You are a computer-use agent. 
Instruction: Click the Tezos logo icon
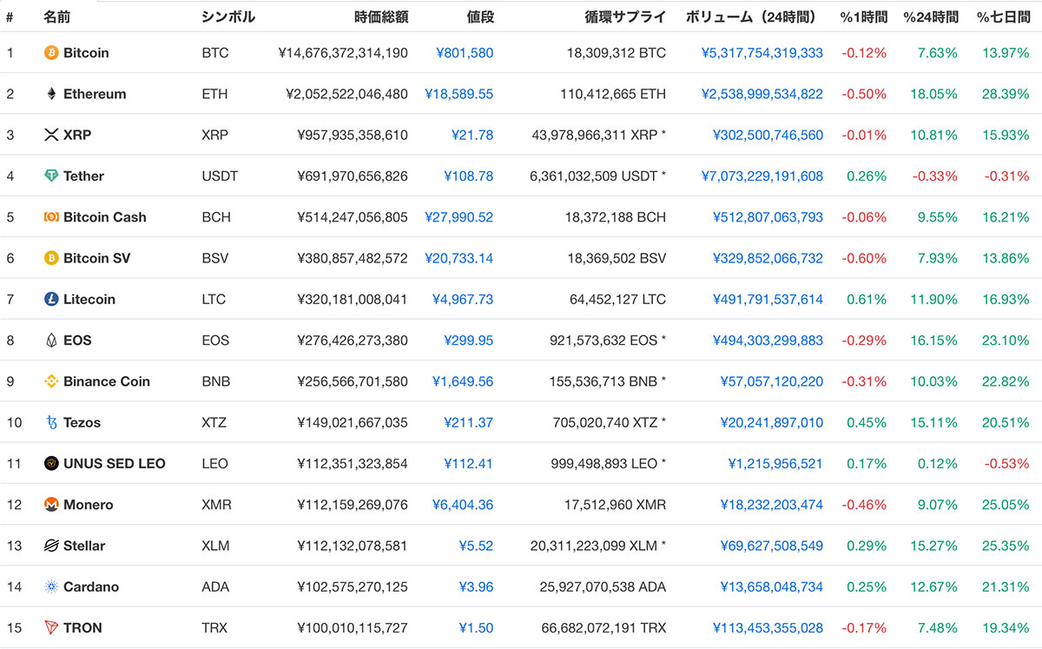point(51,422)
